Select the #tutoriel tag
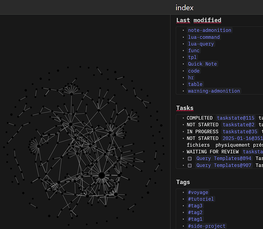 click(201, 199)
